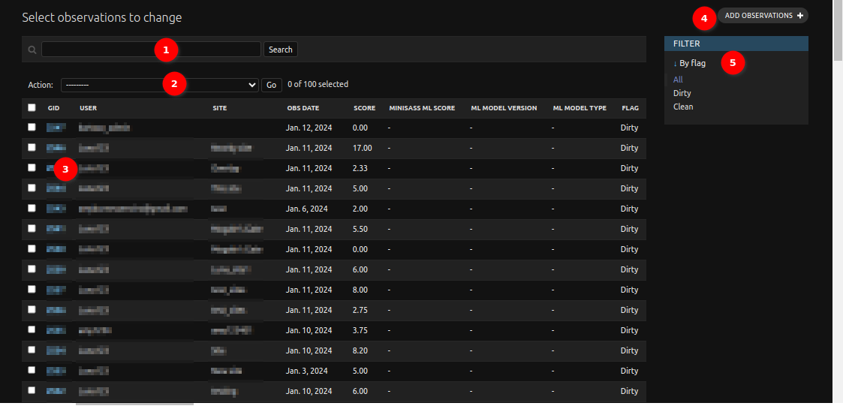The image size is (843, 412).
Task: Click the Search button
Action: [x=281, y=50]
